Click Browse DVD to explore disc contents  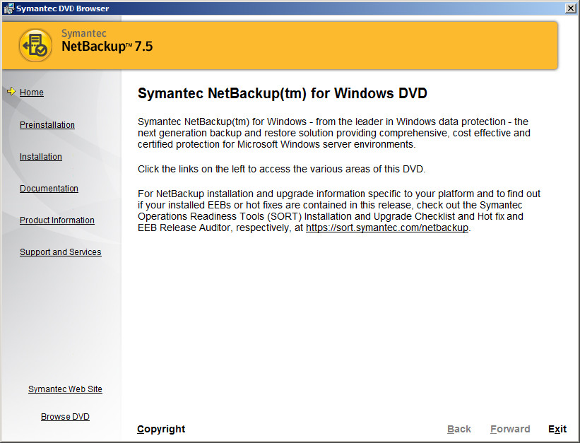coord(65,416)
